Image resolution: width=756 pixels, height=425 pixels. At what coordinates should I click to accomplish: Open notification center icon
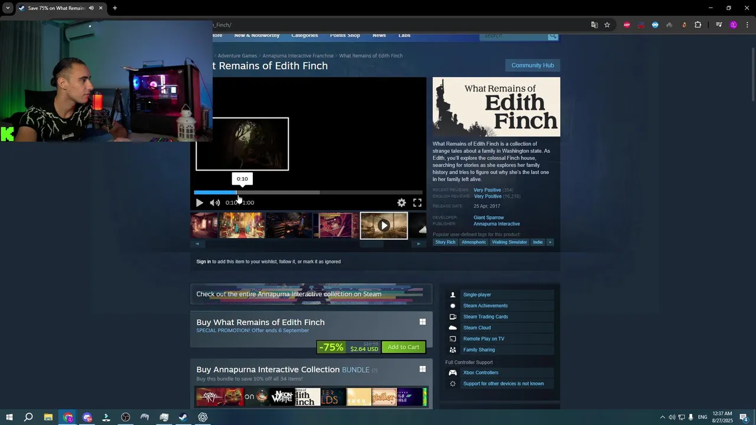744,417
